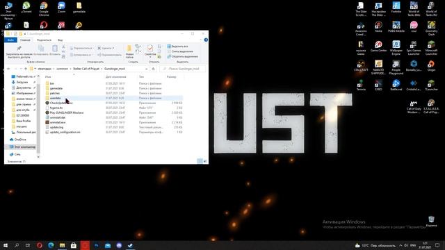Screen dimensions: 445x250
Task: Select the Origin desktop icon
Action: pyautogui.click(x=431, y=65)
